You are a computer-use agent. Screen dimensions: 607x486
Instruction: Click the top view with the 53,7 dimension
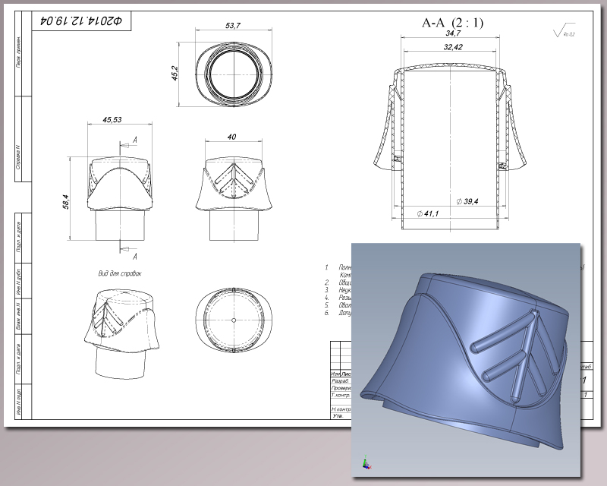(234, 74)
